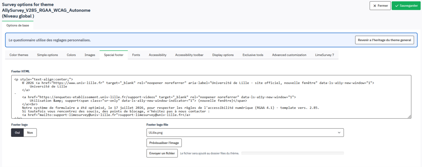
Task: Open the Simple options tab
Action: coord(47,55)
